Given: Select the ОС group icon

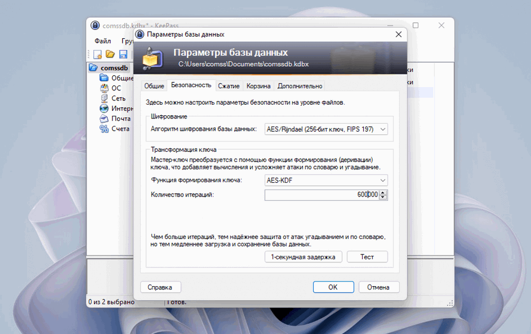Looking at the screenshot, I should coord(104,88).
